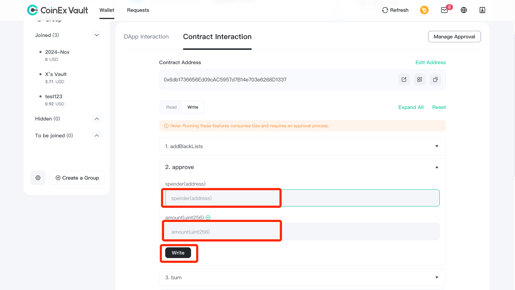Open contract address in external explorer
The width and height of the screenshot is (515, 290).
[x=404, y=79]
